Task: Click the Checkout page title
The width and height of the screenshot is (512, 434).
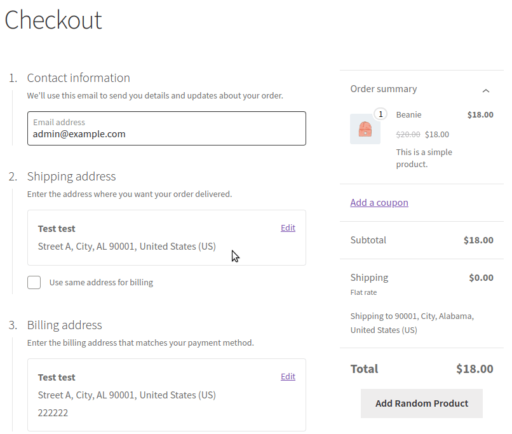Action: pos(53,20)
